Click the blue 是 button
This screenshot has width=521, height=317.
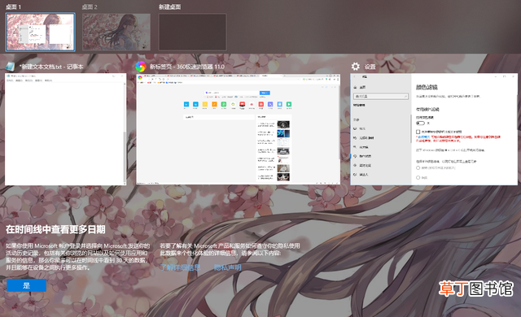(x=27, y=285)
